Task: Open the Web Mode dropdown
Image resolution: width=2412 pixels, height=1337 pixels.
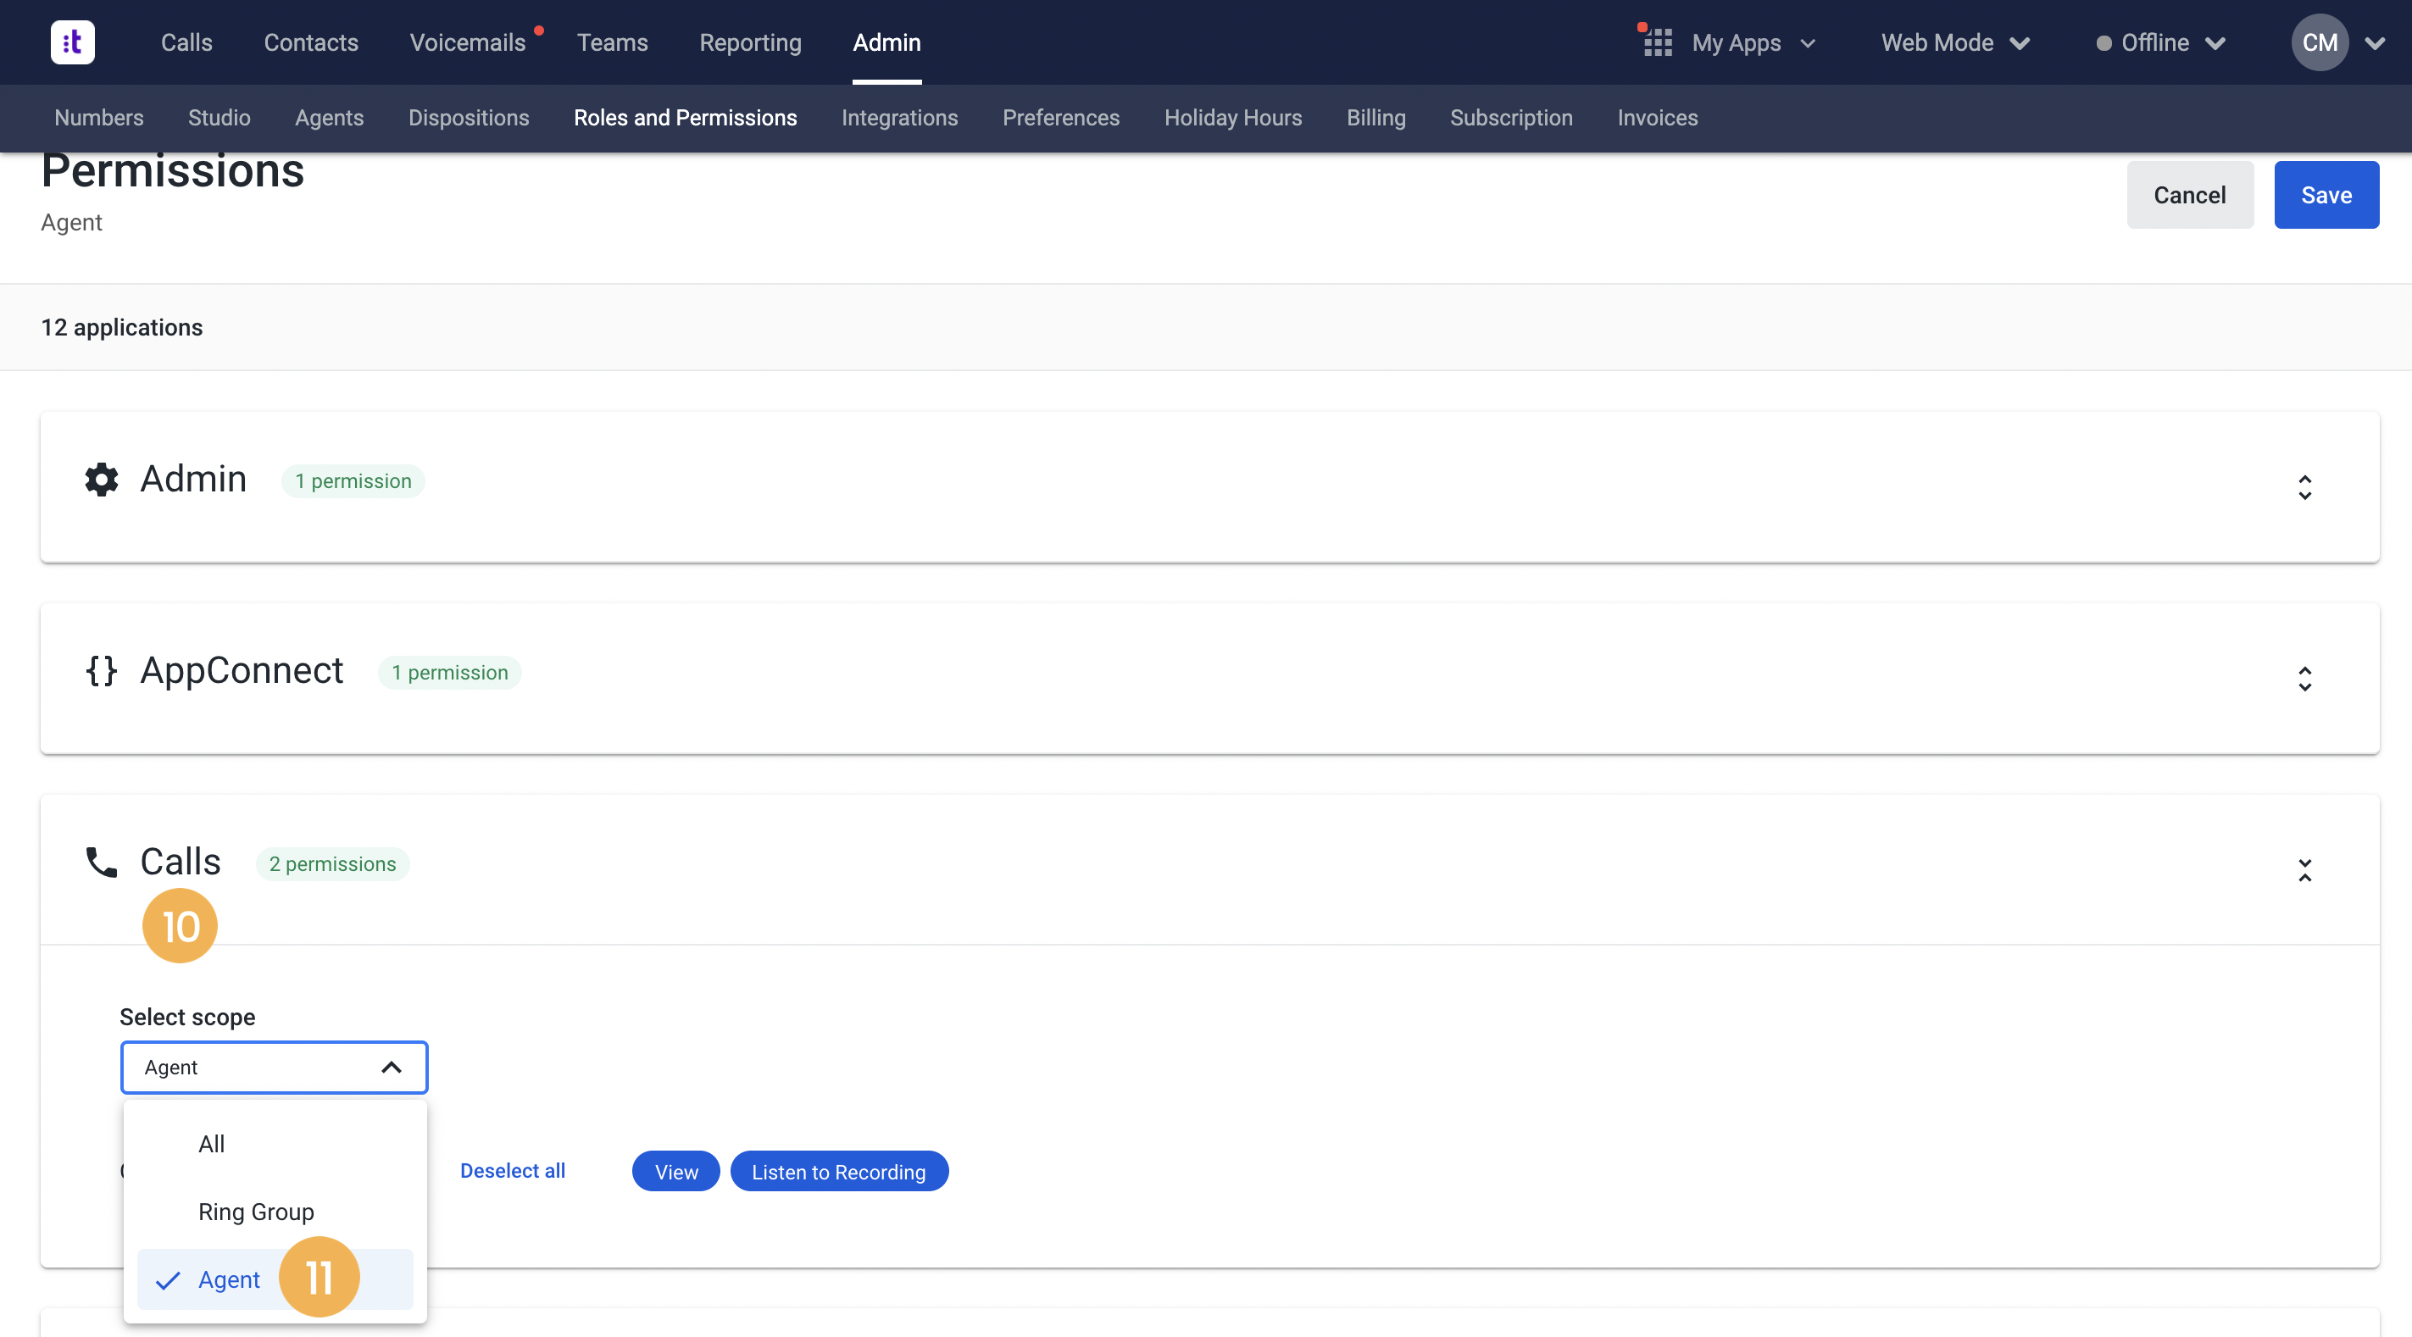Action: 1954,42
